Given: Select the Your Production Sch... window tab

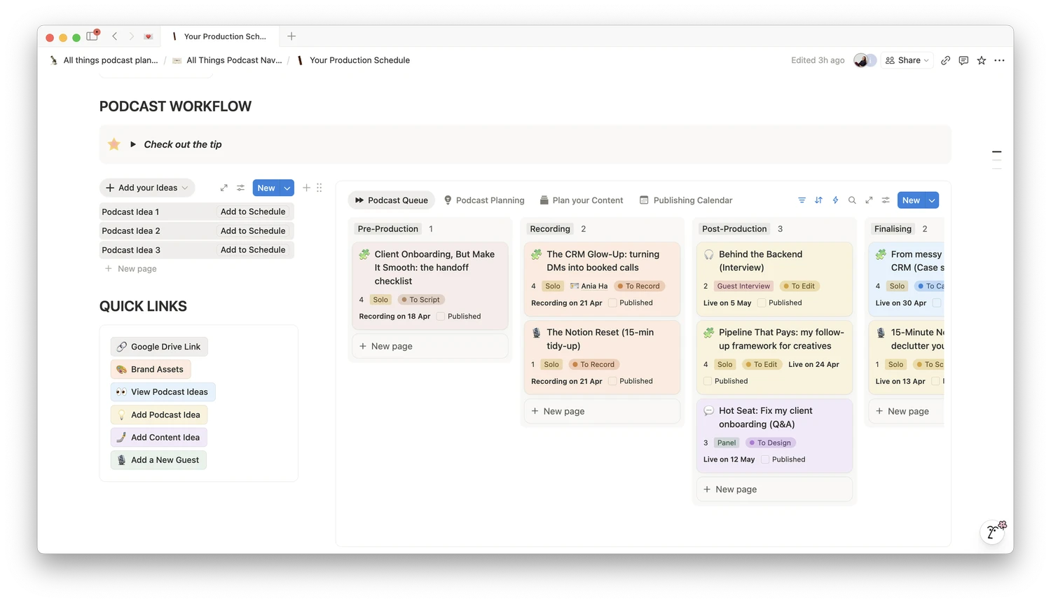Looking at the screenshot, I should click(x=220, y=36).
